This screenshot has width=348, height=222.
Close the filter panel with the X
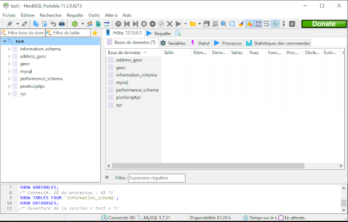coord(107,177)
